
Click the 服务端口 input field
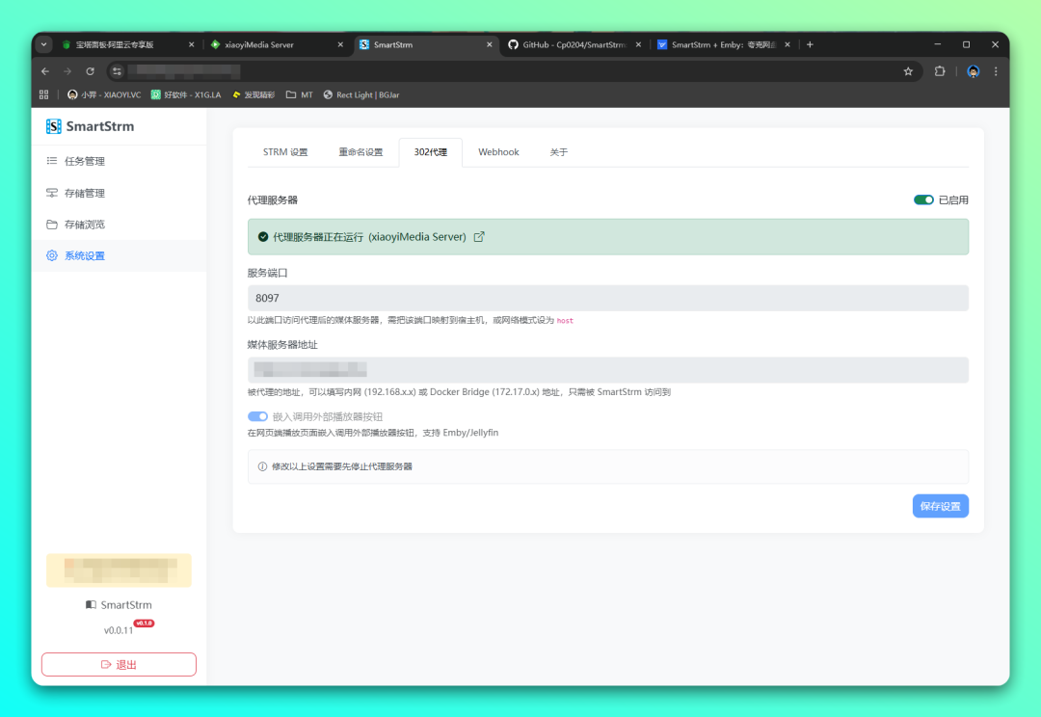607,298
